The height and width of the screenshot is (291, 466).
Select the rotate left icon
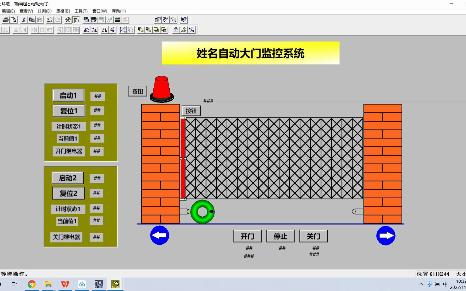tap(86, 30)
